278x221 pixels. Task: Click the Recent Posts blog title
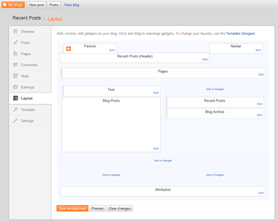pyautogui.click(x=27, y=18)
